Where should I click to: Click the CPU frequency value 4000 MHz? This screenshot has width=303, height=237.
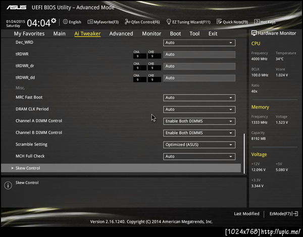259,59
